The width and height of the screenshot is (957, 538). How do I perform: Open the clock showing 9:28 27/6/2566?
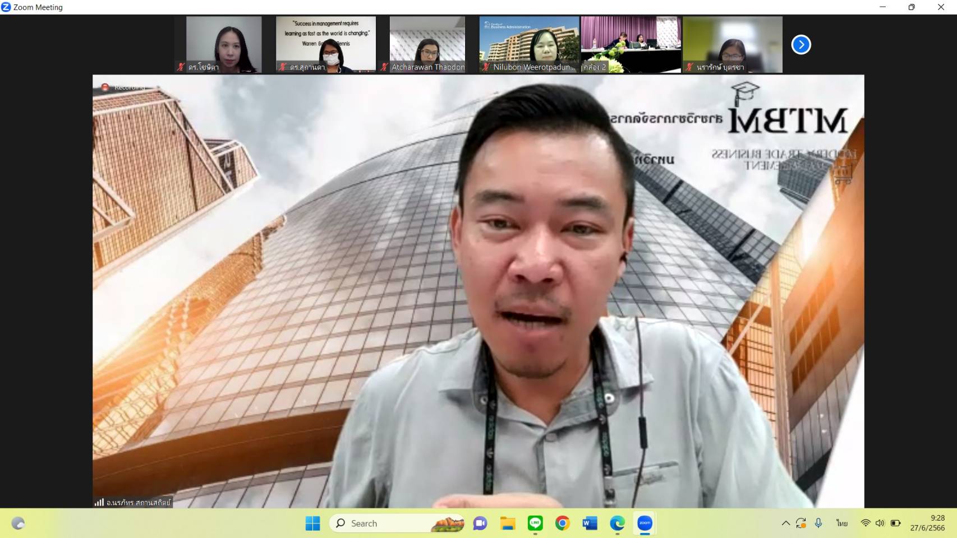(x=928, y=523)
